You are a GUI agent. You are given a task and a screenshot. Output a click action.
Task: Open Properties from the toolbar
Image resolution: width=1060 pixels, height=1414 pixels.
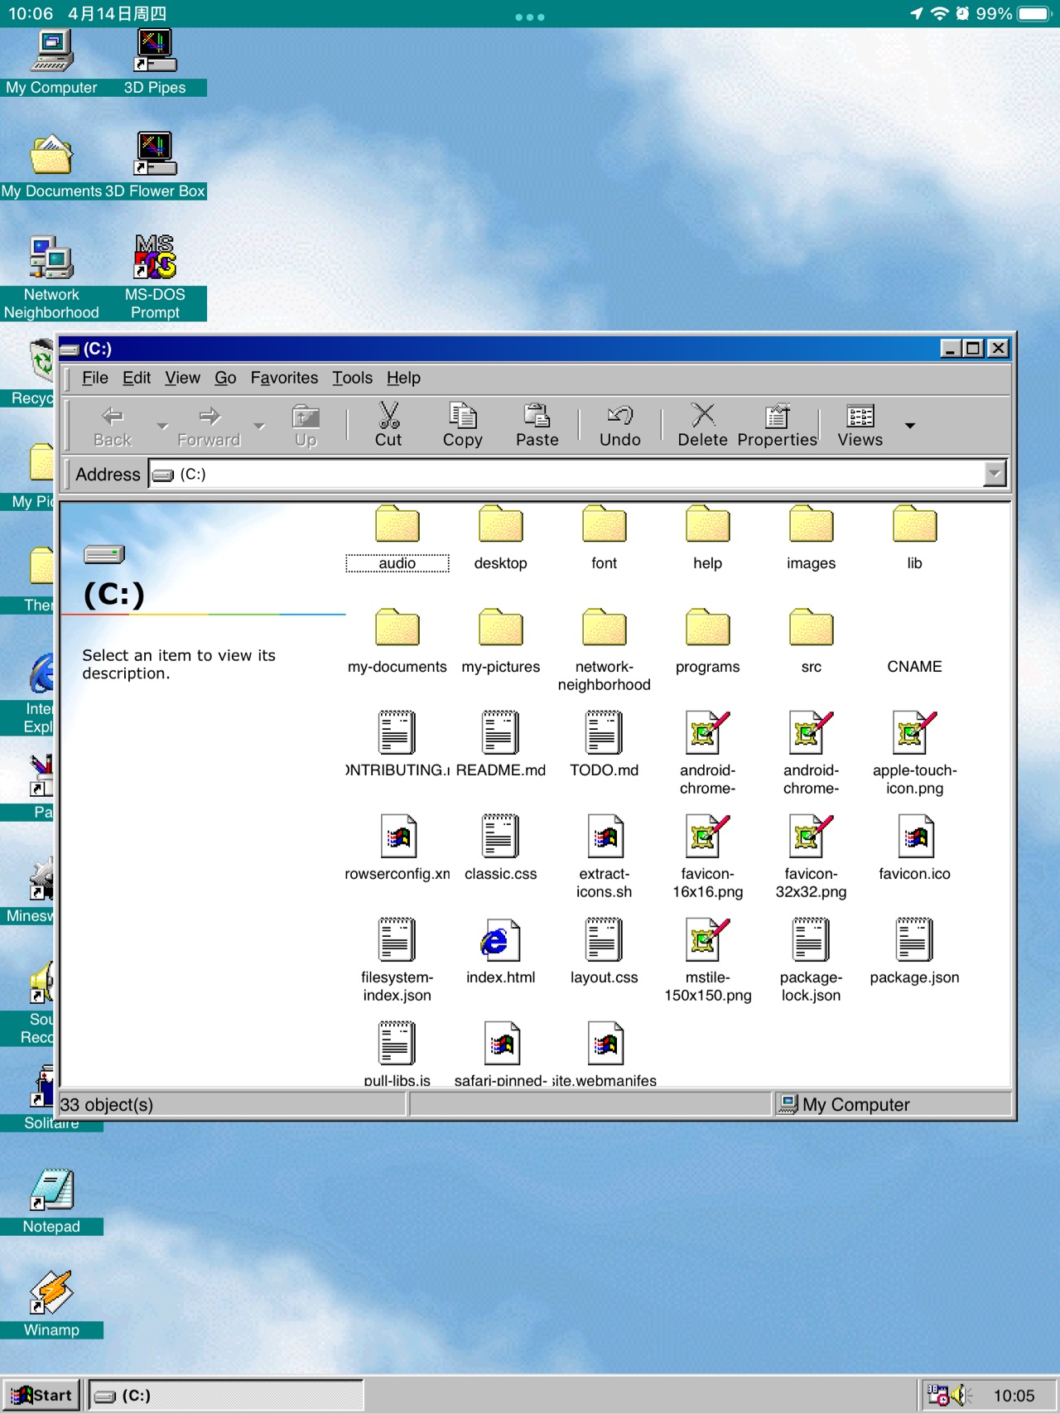(x=777, y=425)
